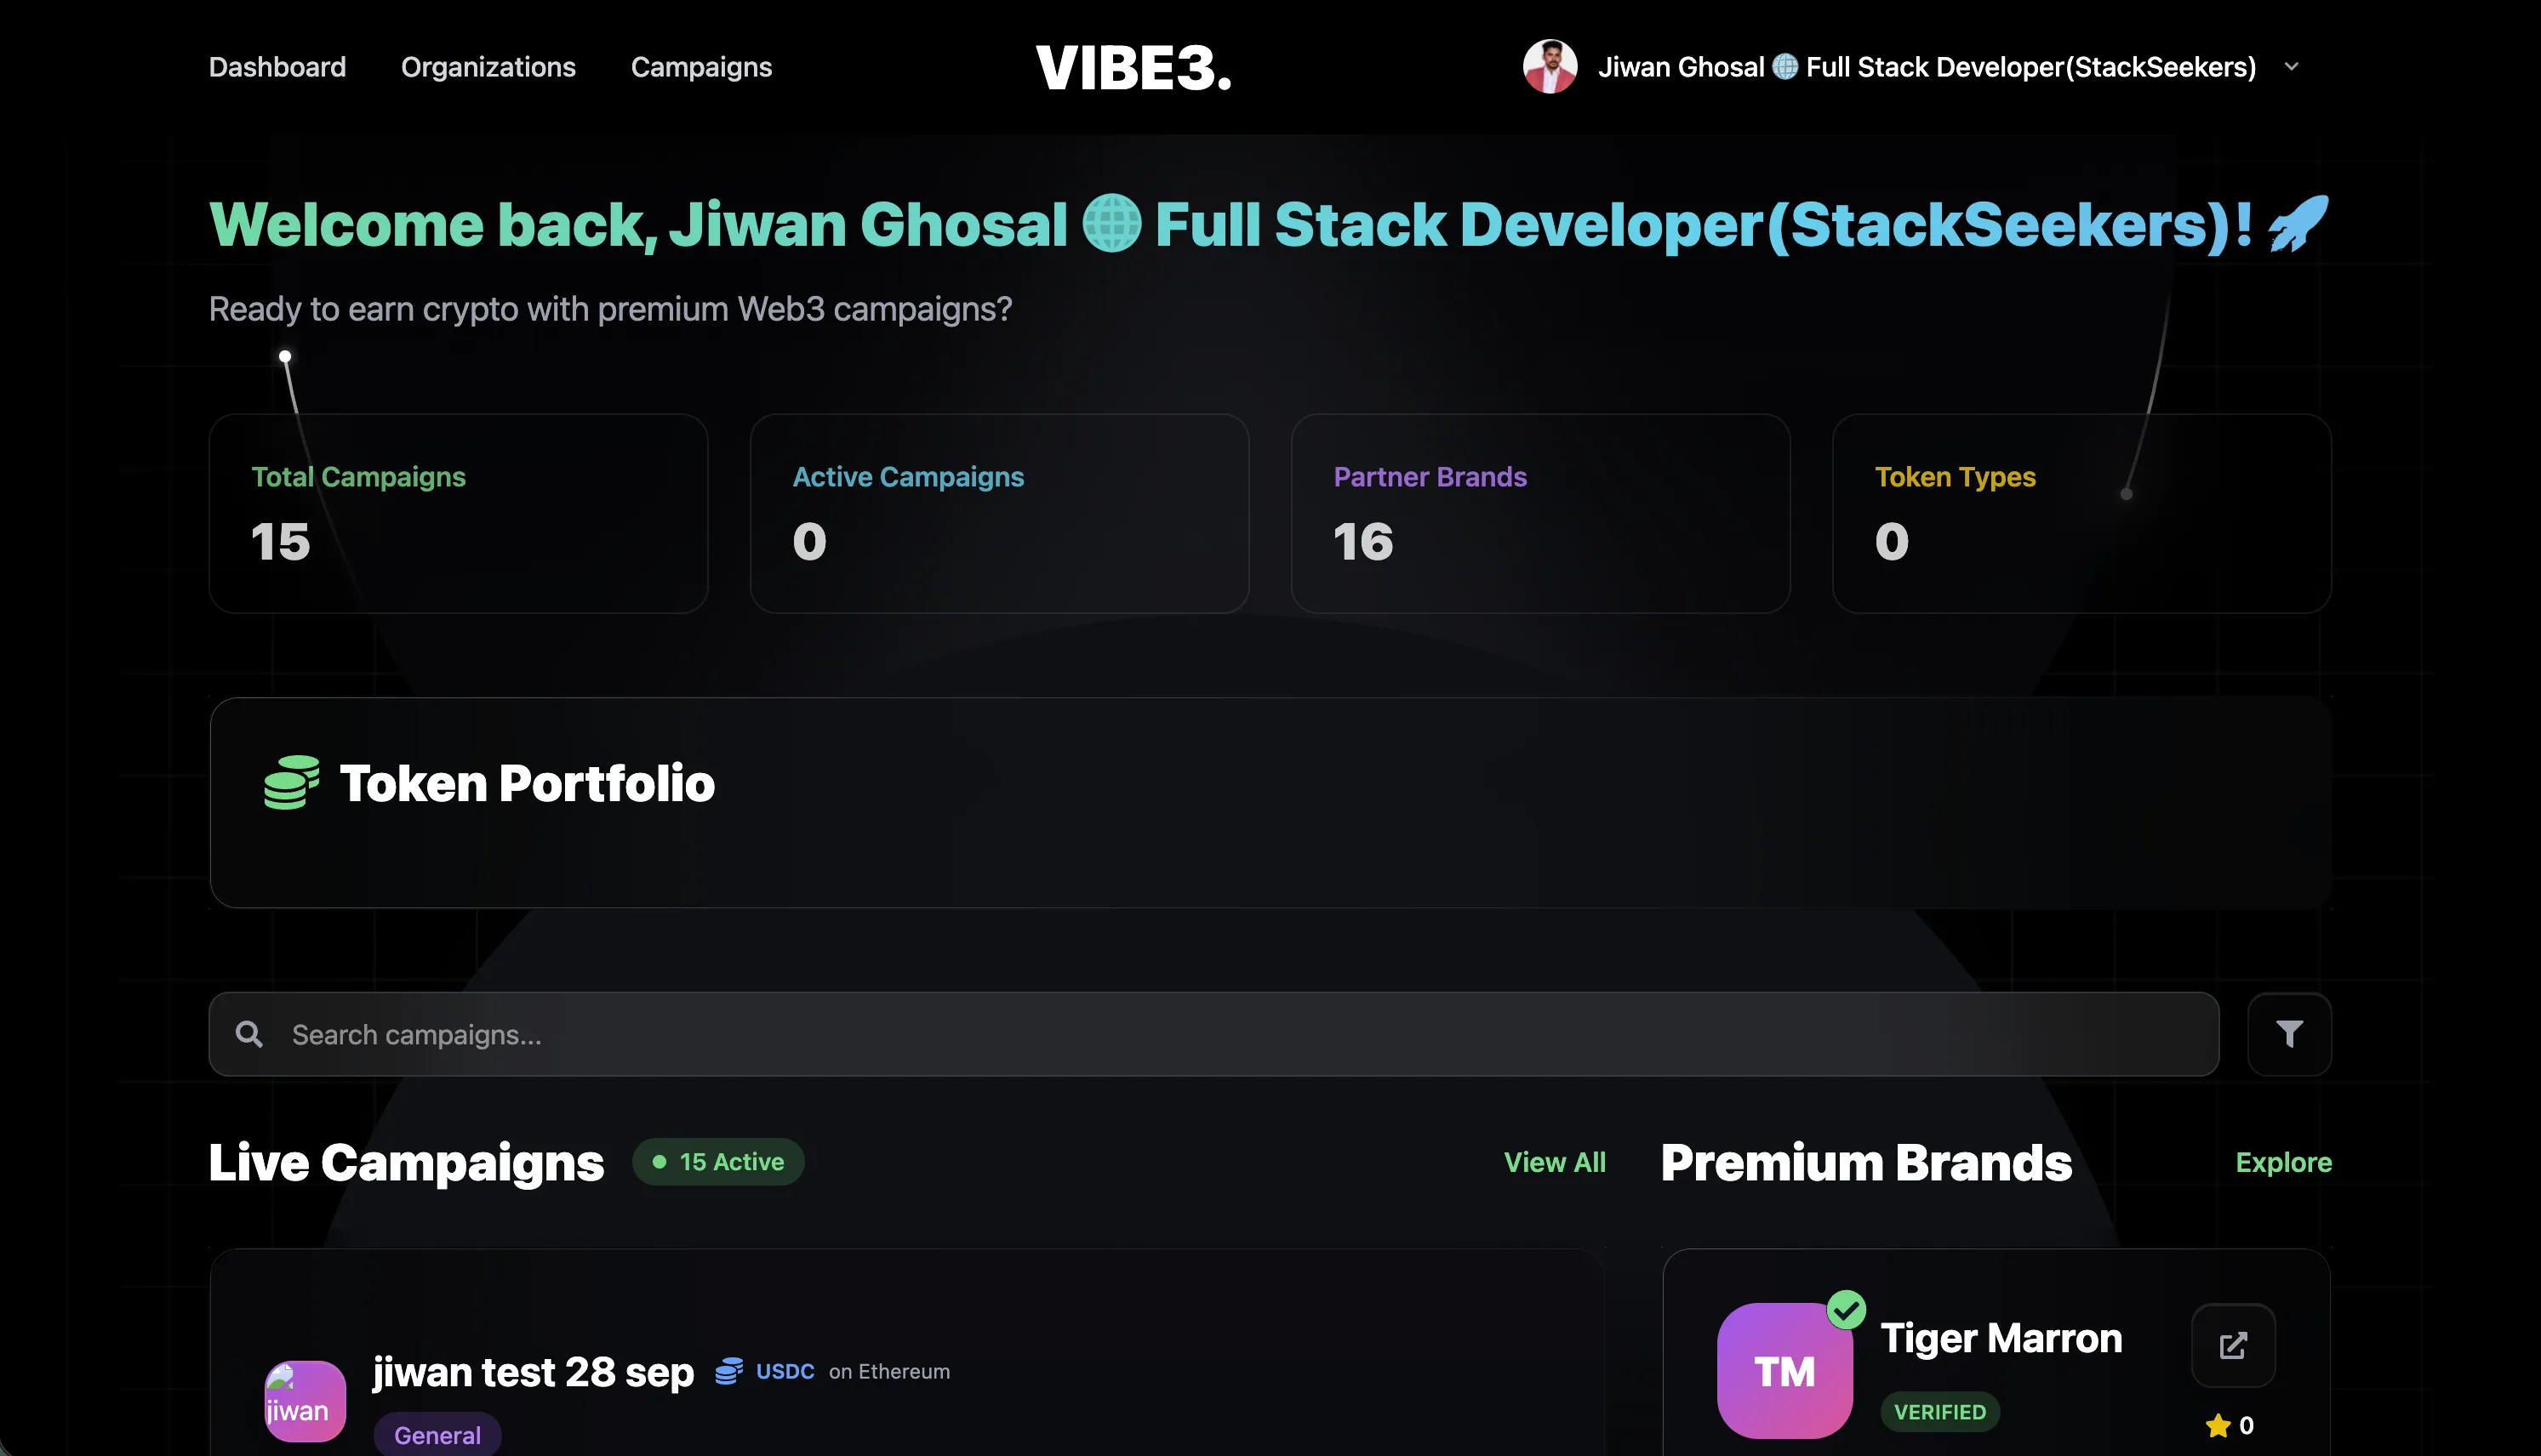Click Explore premium brands link

click(x=2283, y=1162)
